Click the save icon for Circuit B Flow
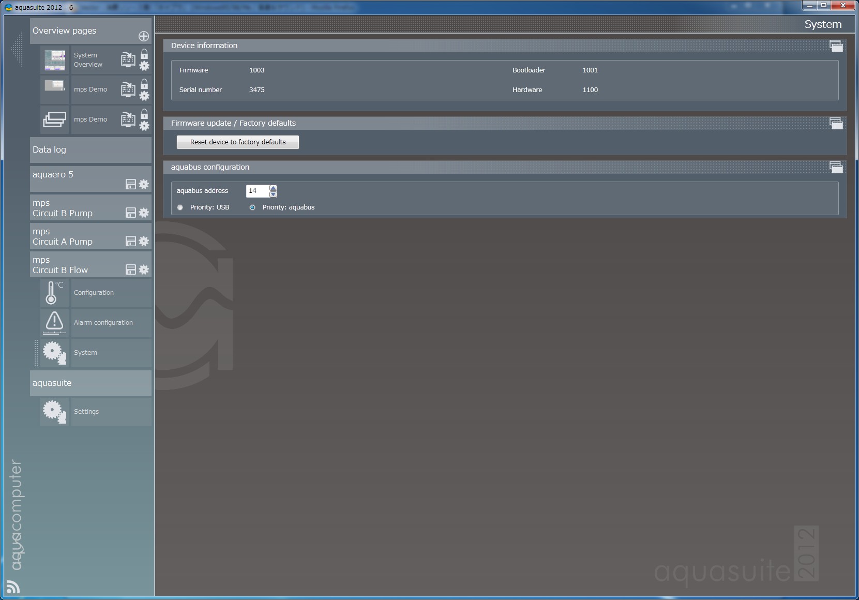Image resolution: width=859 pixels, height=600 pixels. point(131,269)
